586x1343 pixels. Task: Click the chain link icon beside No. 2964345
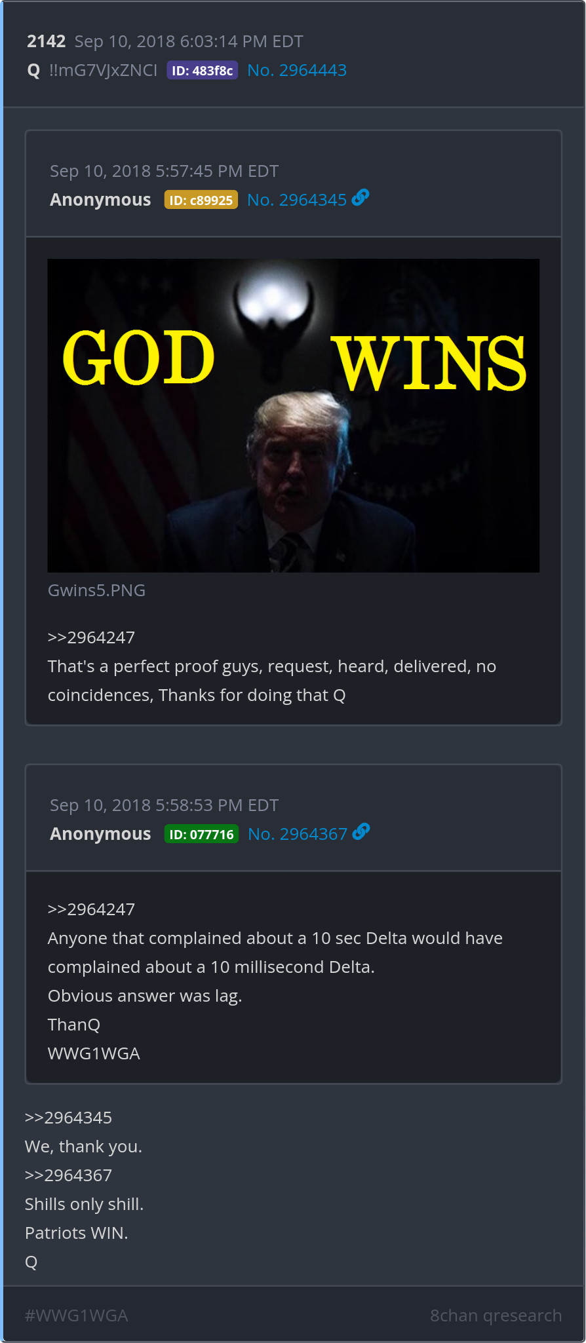click(x=361, y=197)
